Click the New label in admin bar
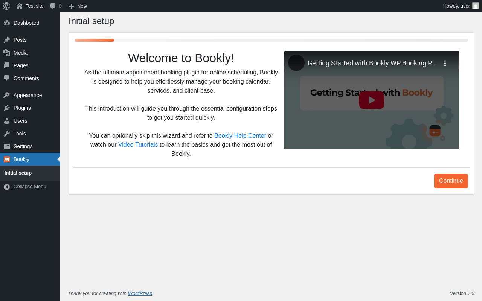Viewport: 482px width, 301px height. pos(82,6)
